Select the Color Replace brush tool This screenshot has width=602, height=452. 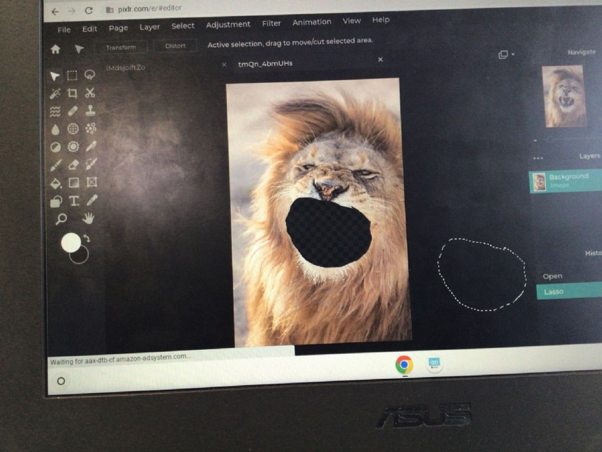[x=92, y=164]
